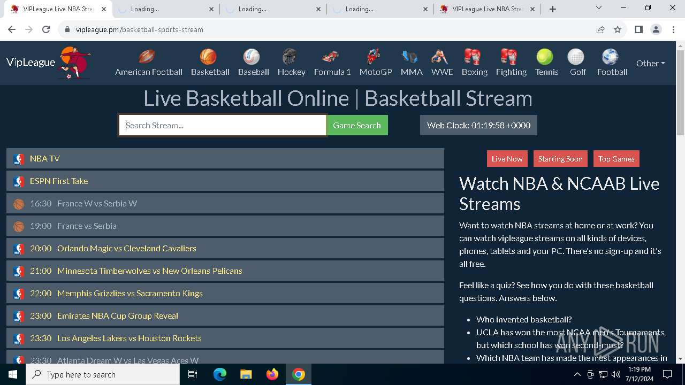Click the page vertical scrollbar thumb
685x385 pixels.
[680, 93]
